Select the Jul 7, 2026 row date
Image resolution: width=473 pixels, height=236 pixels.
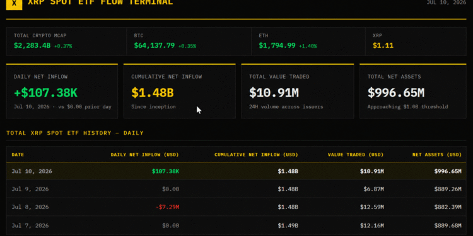30,225
